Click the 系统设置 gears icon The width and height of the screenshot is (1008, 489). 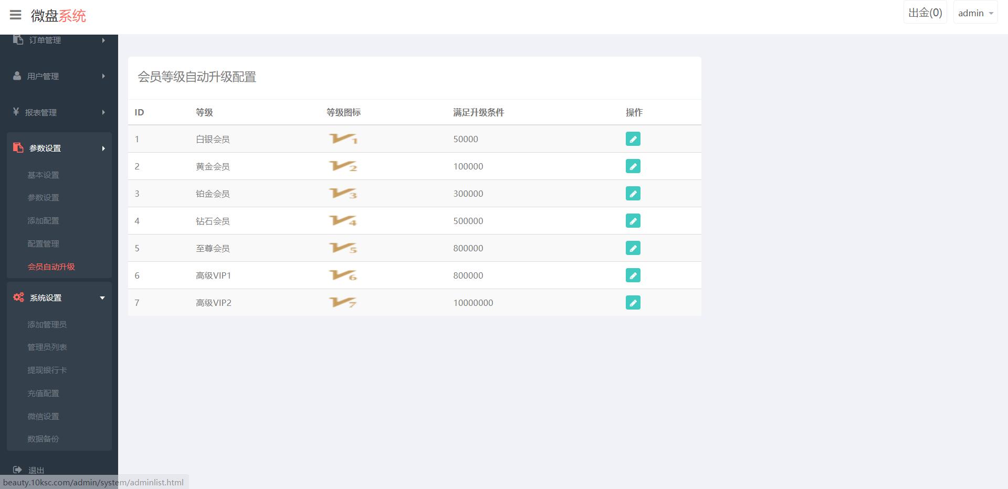pos(18,297)
